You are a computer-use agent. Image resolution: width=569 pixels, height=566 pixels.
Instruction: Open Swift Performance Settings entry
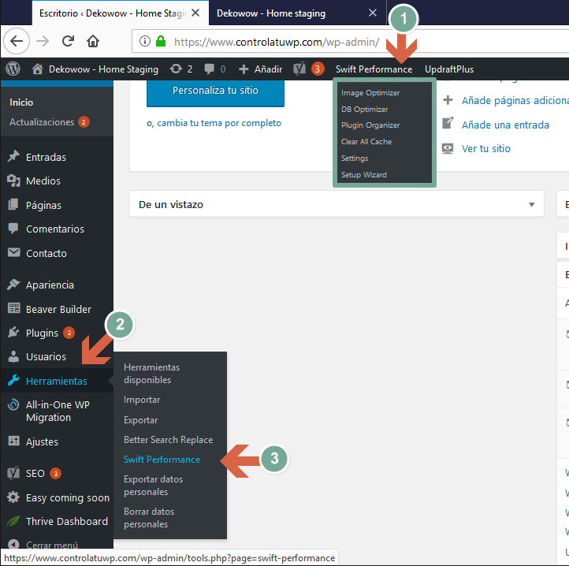[x=355, y=158]
